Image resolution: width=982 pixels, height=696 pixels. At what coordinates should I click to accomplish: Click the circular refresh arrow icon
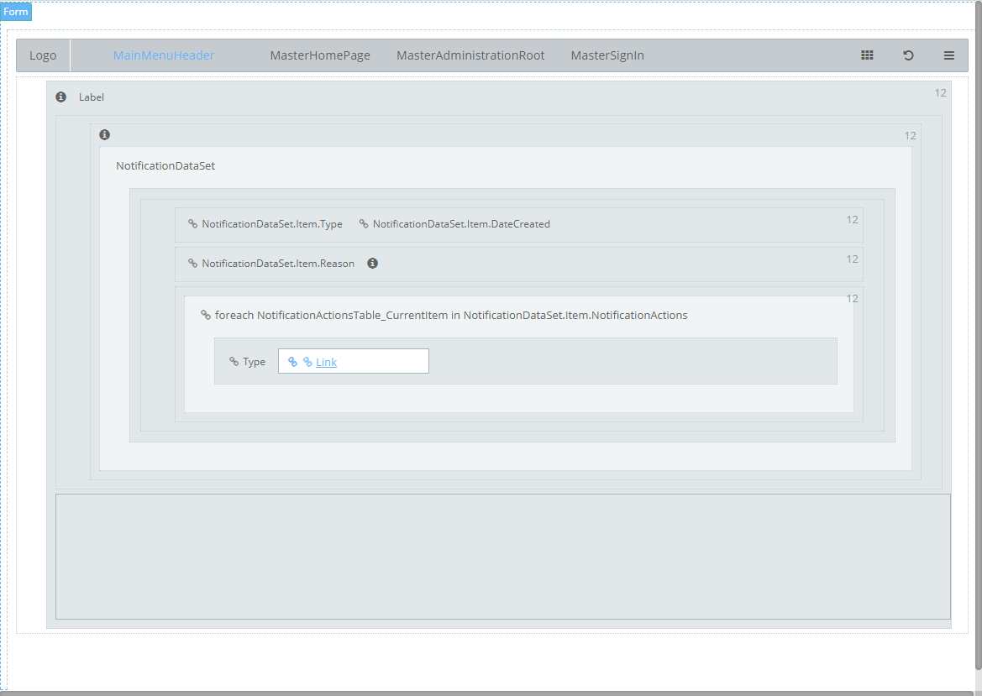(908, 55)
